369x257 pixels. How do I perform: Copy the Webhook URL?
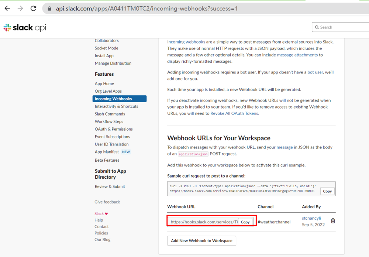pos(245,222)
